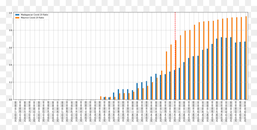Click the y-axis tick label 0.4
The width and height of the screenshot is (257, 130).
tap(10, 65)
